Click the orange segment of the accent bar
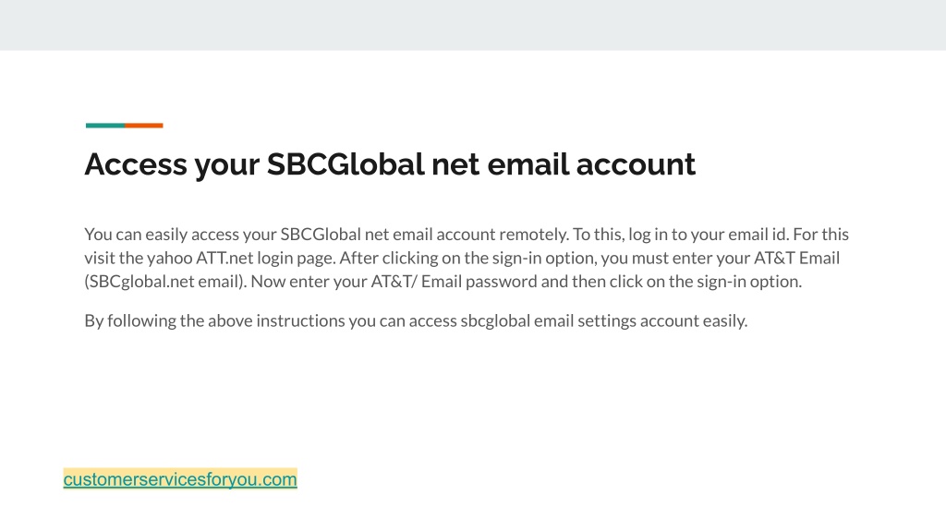Image resolution: width=946 pixels, height=532 pixels. [x=144, y=126]
